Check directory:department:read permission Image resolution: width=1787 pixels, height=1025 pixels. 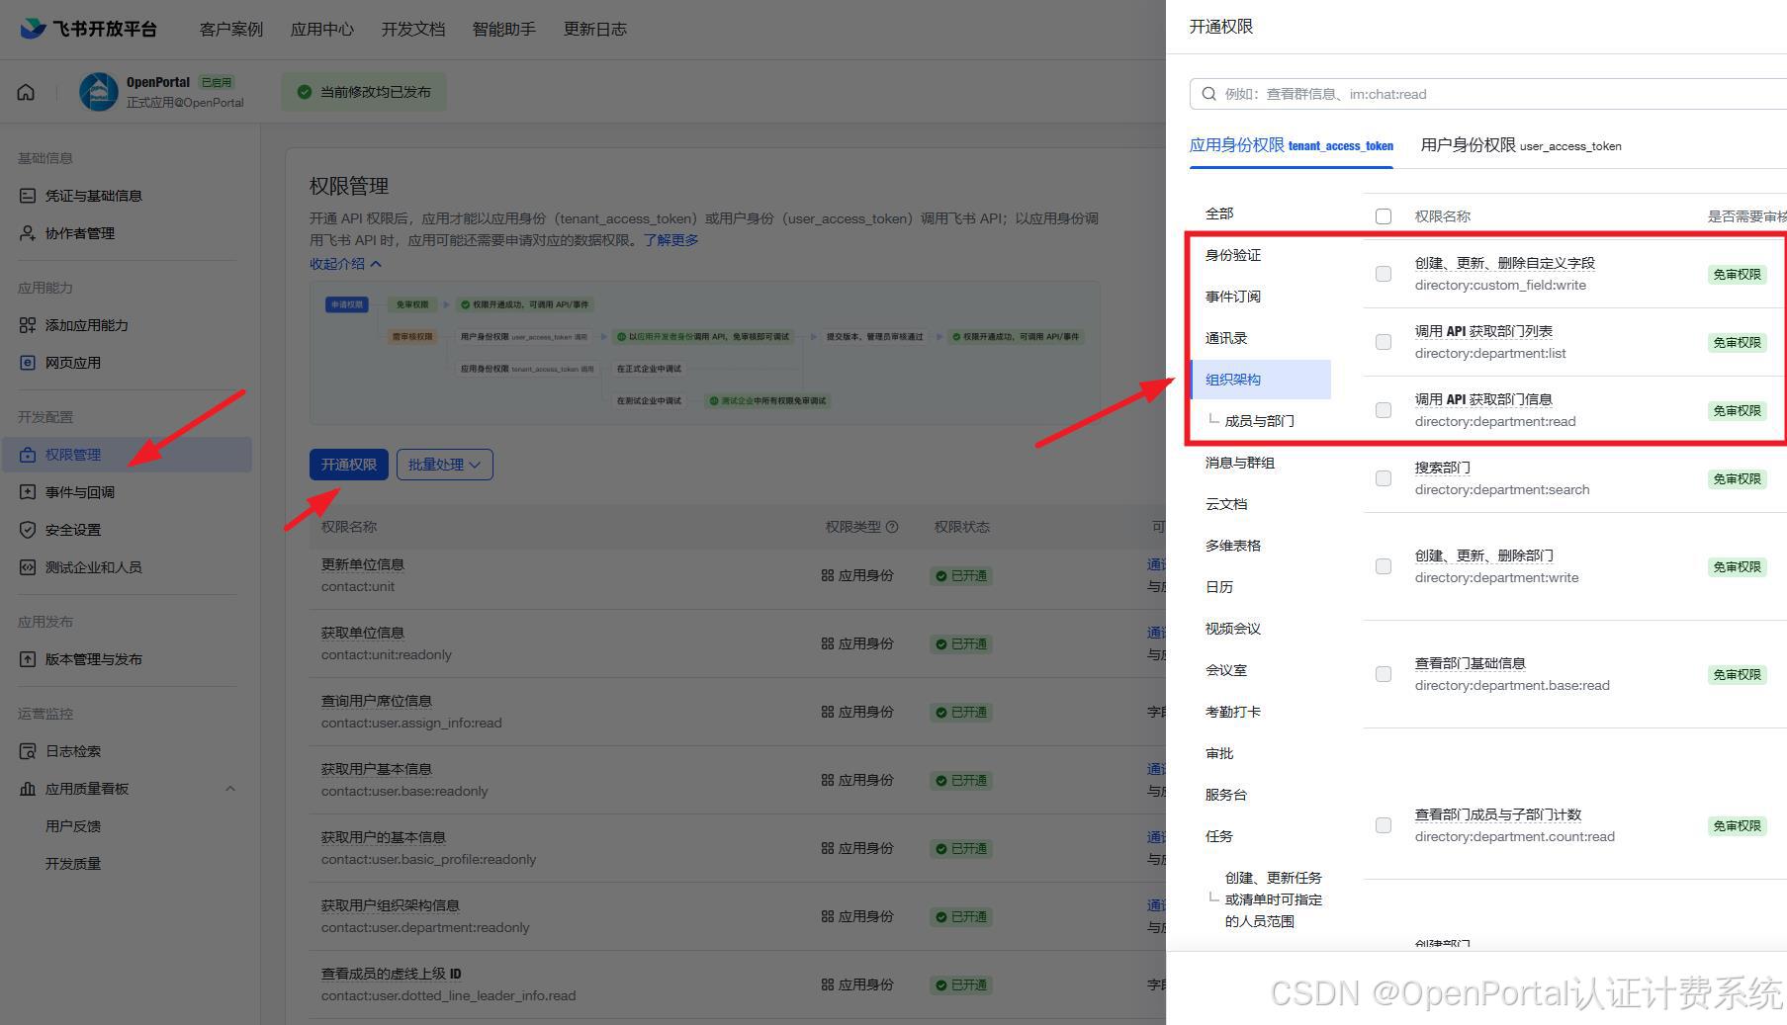[1384, 410]
